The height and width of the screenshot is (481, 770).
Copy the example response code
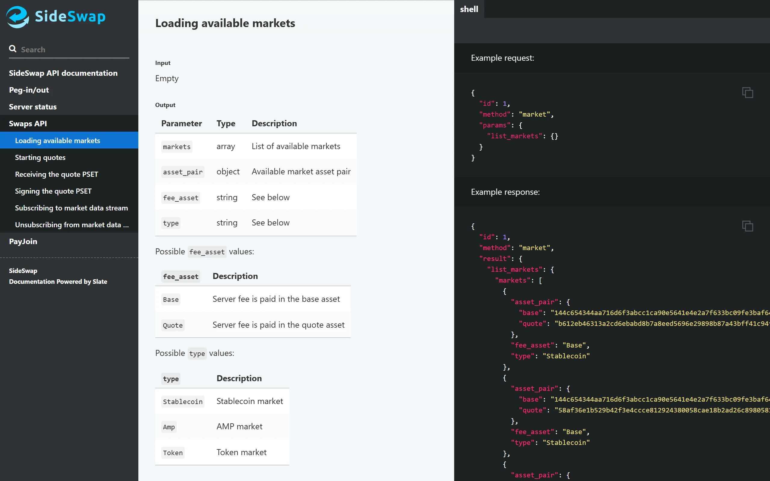(x=747, y=226)
